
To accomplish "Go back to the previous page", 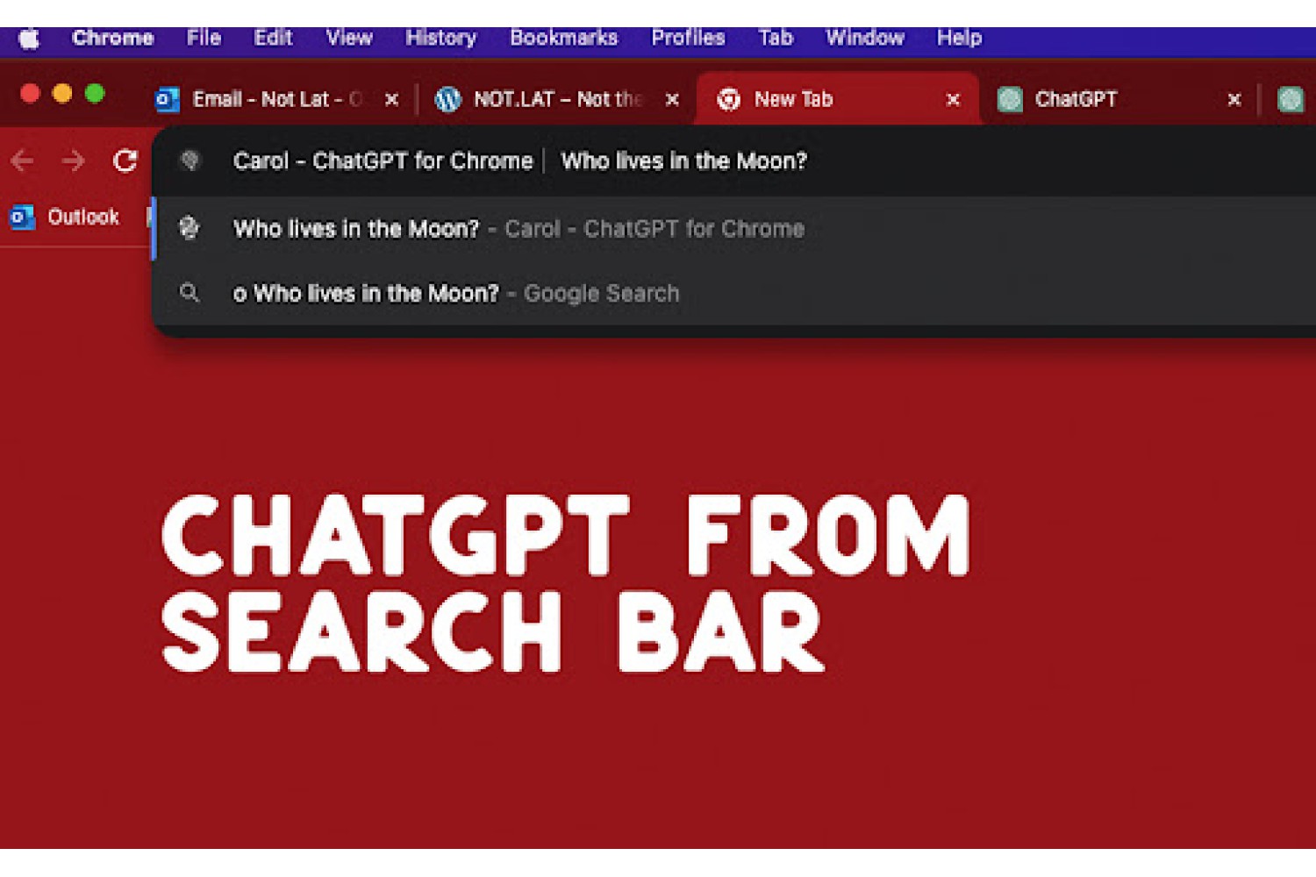I will pyautogui.click(x=23, y=160).
